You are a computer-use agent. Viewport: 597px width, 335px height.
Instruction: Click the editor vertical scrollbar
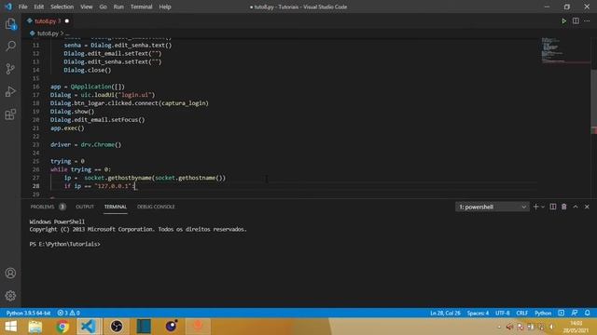593,100
